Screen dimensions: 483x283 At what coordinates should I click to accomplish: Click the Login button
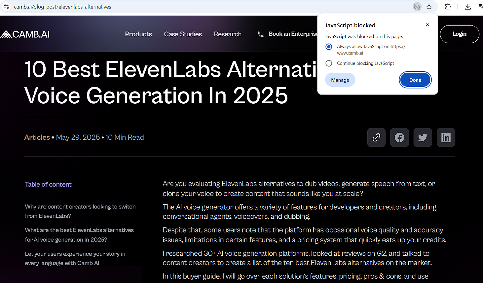pos(459,34)
